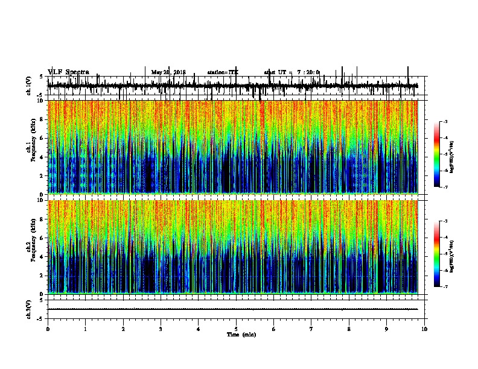The height and width of the screenshot is (369, 478).
Task: Click time axis tick label "2"
Action: pyautogui.click(x=123, y=329)
